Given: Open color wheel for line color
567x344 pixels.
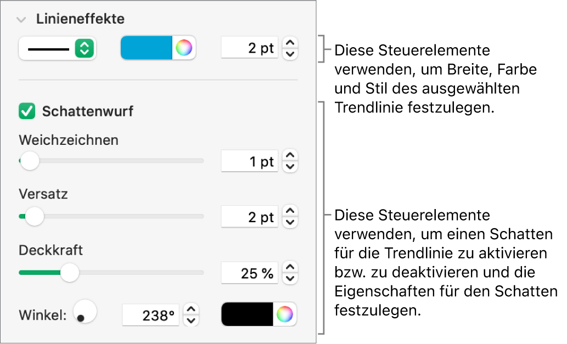Looking at the screenshot, I should (x=184, y=48).
